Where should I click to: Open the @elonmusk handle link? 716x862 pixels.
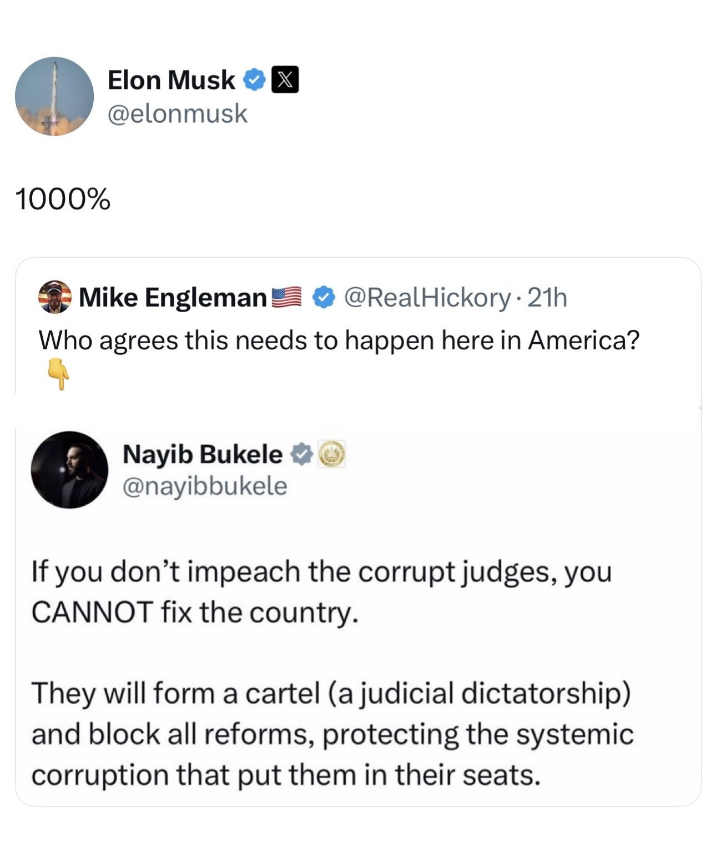(177, 113)
